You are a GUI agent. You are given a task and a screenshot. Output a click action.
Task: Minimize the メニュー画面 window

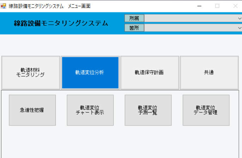(x=199, y=6)
